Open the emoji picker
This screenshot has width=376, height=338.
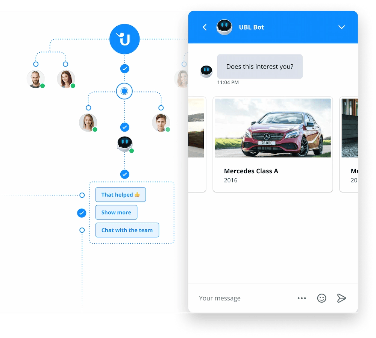(321, 298)
